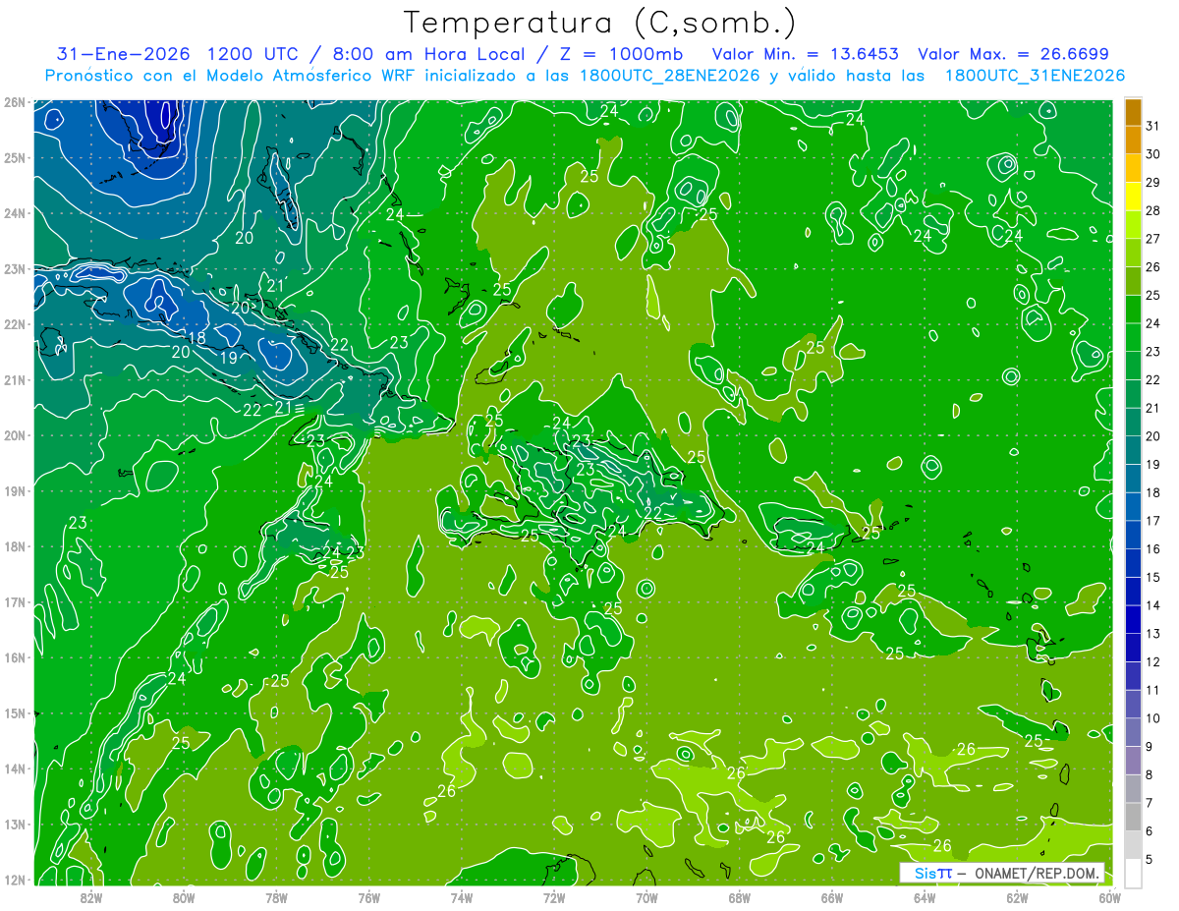Click legend value 30
Screen dimensions: 1179x911
(x=1152, y=154)
